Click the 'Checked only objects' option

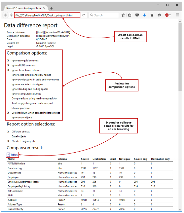[x=23, y=141]
